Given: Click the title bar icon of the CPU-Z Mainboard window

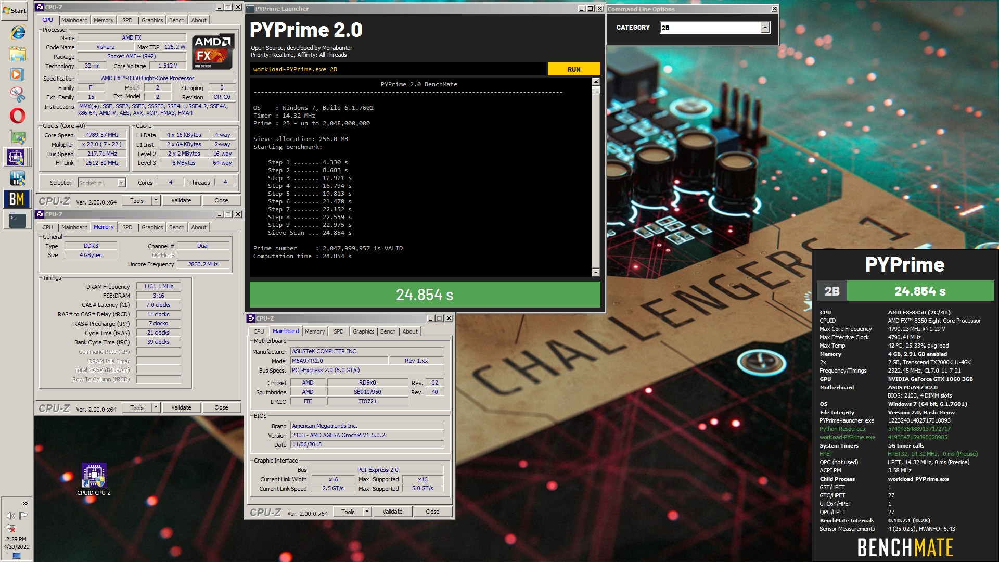Looking at the screenshot, I should [251, 318].
